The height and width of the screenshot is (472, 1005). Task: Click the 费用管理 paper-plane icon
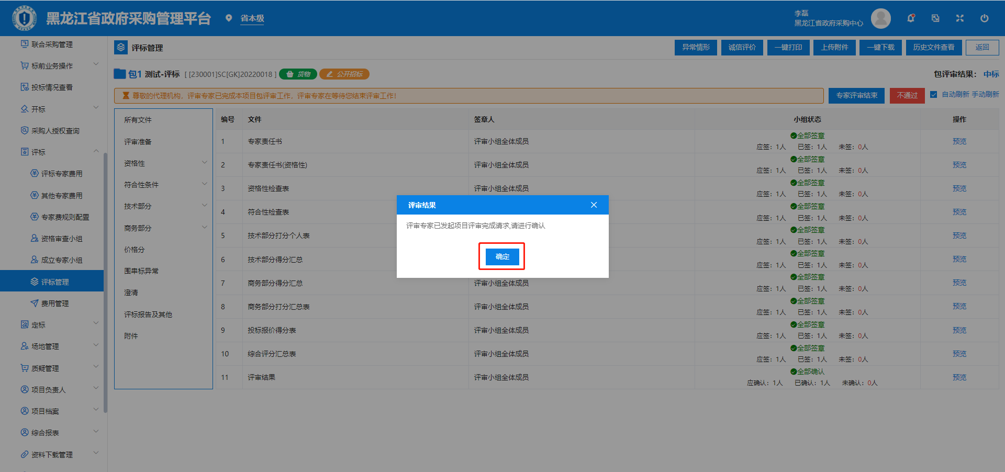click(35, 303)
